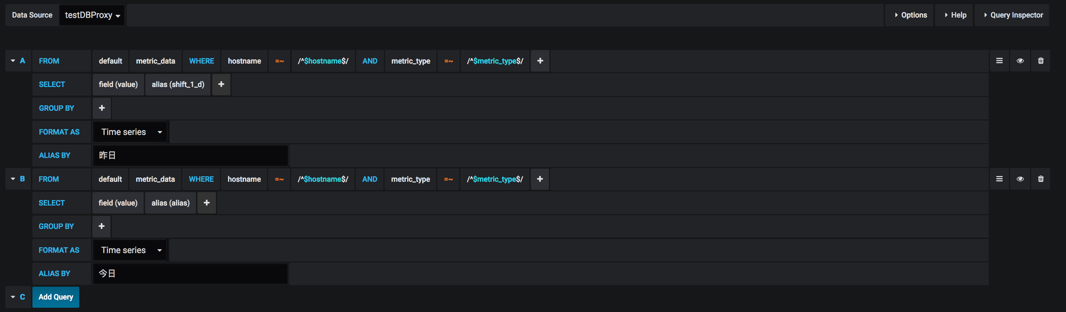Collapse query A with its arrow
The width and height of the screenshot is (1066, 312).
(x=13, y=61)
